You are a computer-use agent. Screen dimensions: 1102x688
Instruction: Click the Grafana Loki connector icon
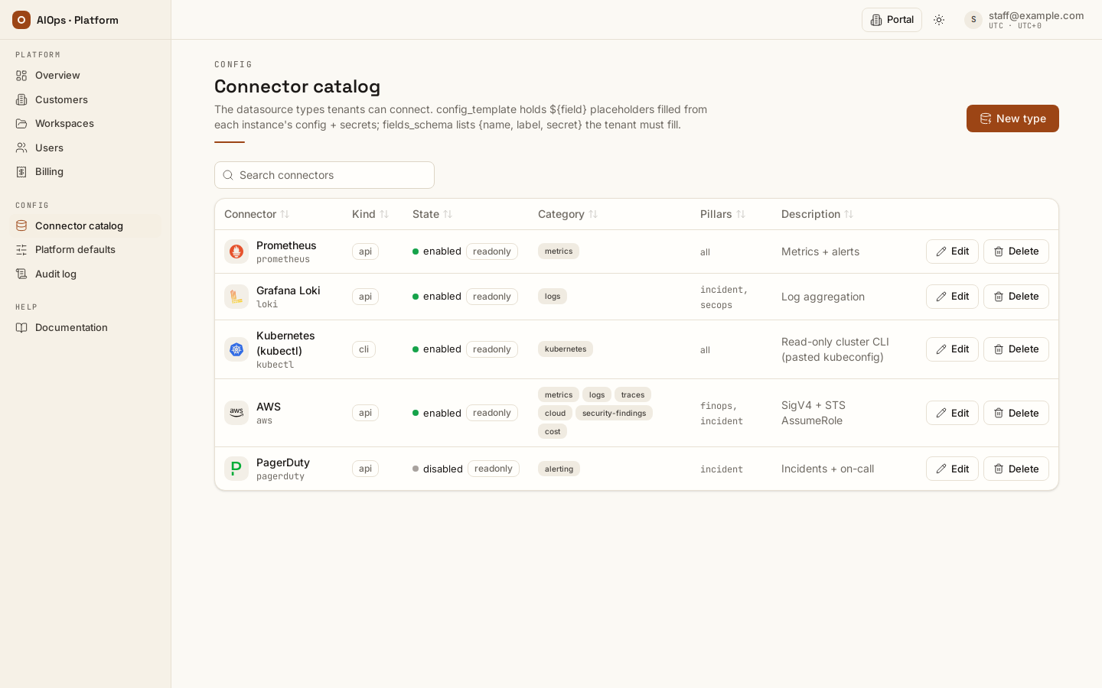[x=236, y=297]
